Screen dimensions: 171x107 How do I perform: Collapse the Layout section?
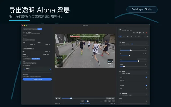point(147,43)
